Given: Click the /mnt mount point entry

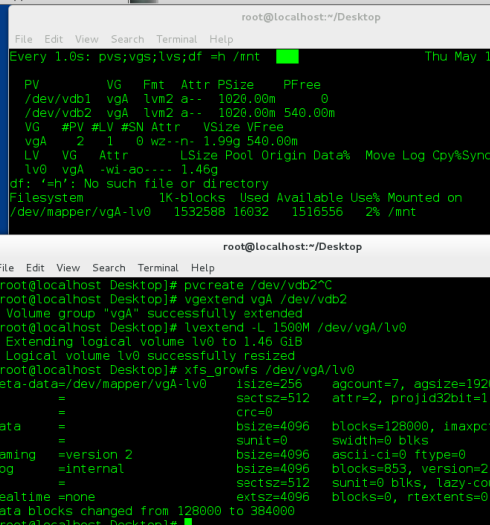Looking at the screenshot, I should coord(402,212).
